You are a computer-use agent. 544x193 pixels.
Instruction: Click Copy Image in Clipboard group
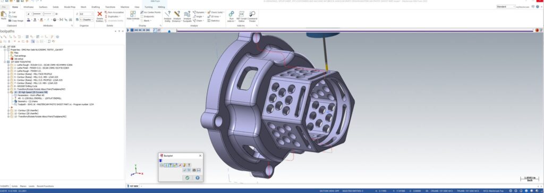pos(16,21)
